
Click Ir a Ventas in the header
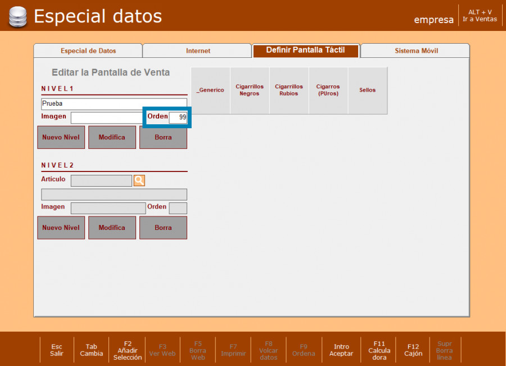480,16
